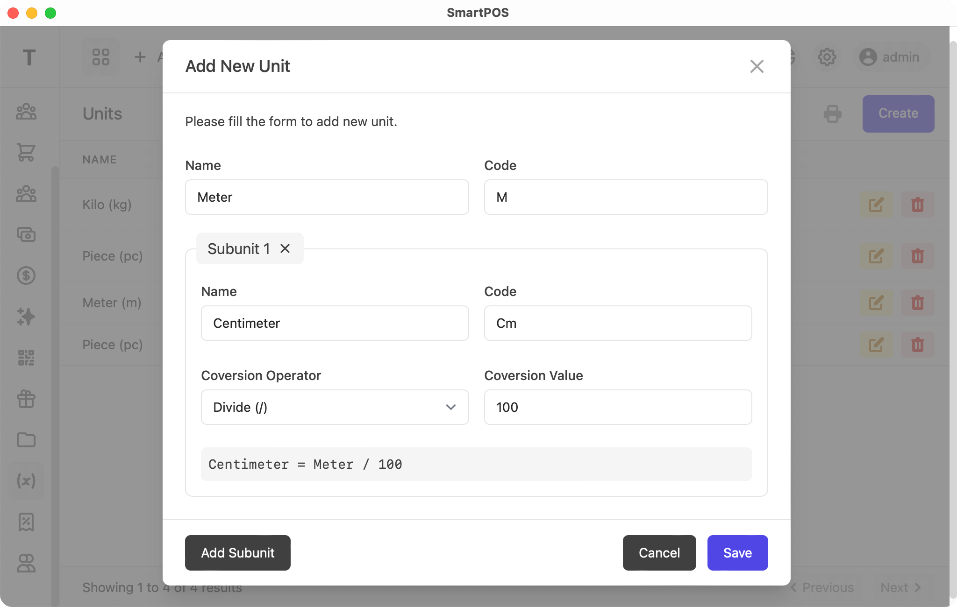Screen dimensions: 957x607
Task: Click the Save button
Action: click(737, 553)
